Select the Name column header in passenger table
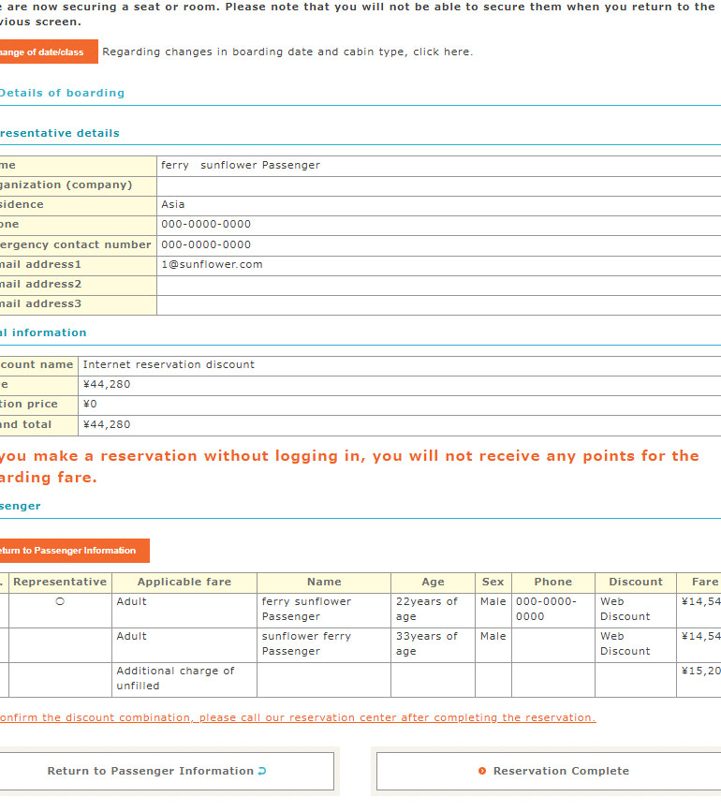This screenshot has width=721, height=812. coord(324,582)
